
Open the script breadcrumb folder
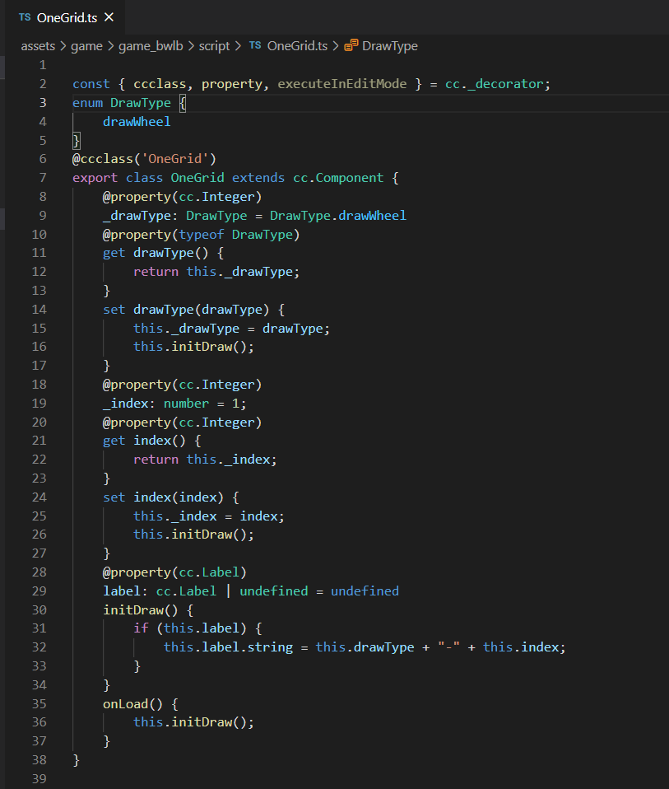214,46
